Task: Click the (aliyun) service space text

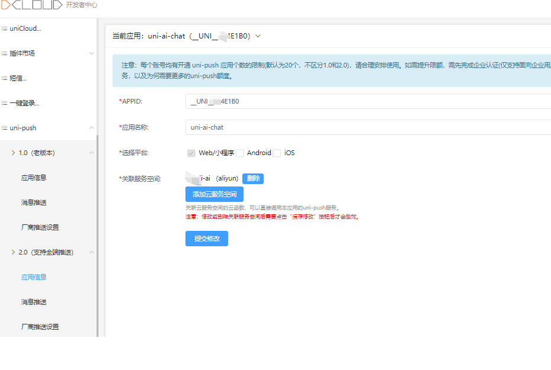Action: click(x=227, y=178)
